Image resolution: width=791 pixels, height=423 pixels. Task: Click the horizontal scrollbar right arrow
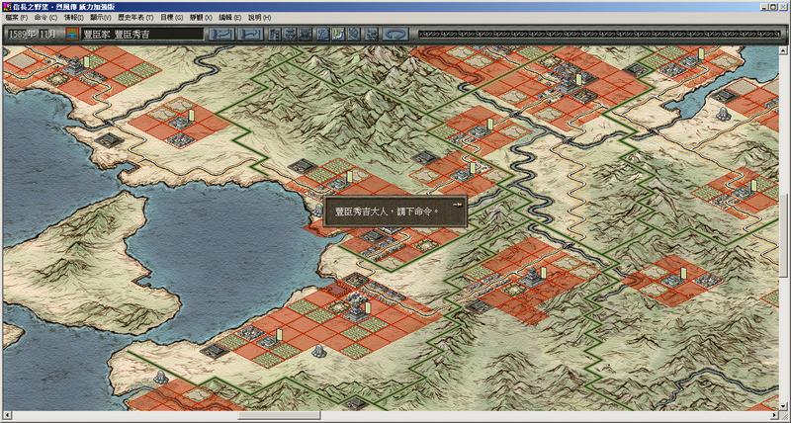tap(775, 415)
